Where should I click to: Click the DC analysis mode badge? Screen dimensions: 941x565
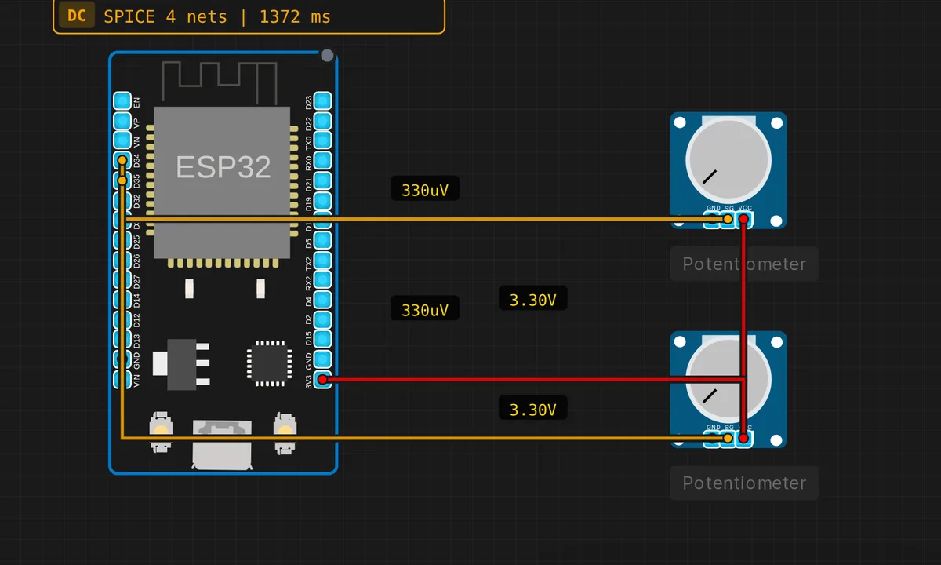click(77, 16)
